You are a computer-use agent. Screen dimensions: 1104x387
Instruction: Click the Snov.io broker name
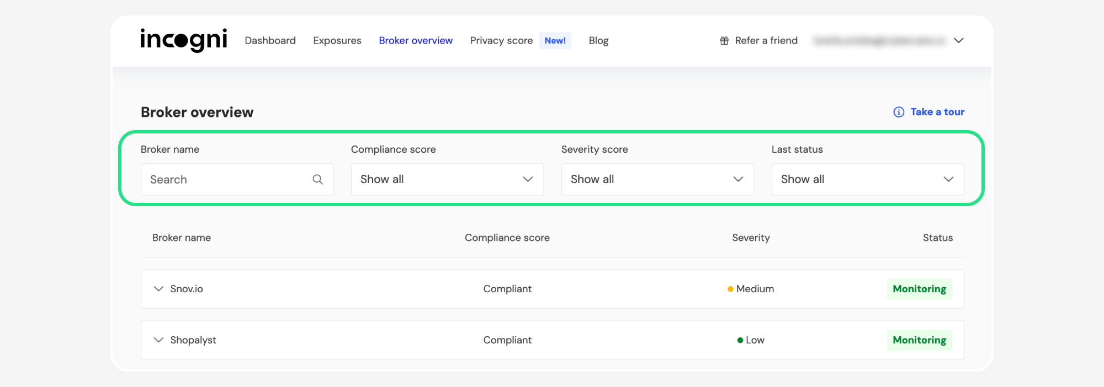187,289
